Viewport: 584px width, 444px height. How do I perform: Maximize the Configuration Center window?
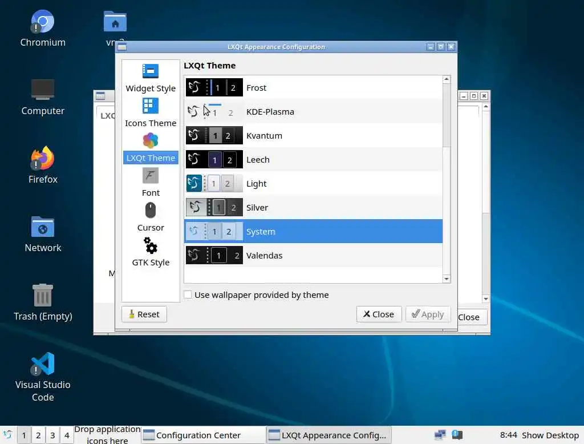pyautogui.click(x=474, y=96)
